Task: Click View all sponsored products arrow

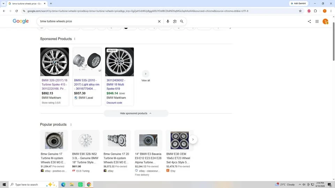Action: pyautogui.click(x=146, y=74)
